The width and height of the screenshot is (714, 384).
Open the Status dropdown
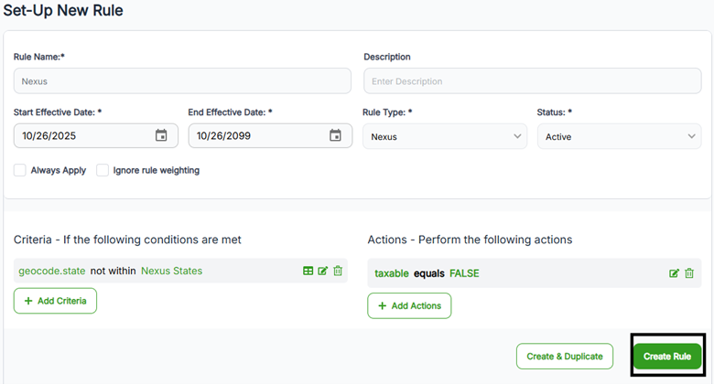(619, 137)
